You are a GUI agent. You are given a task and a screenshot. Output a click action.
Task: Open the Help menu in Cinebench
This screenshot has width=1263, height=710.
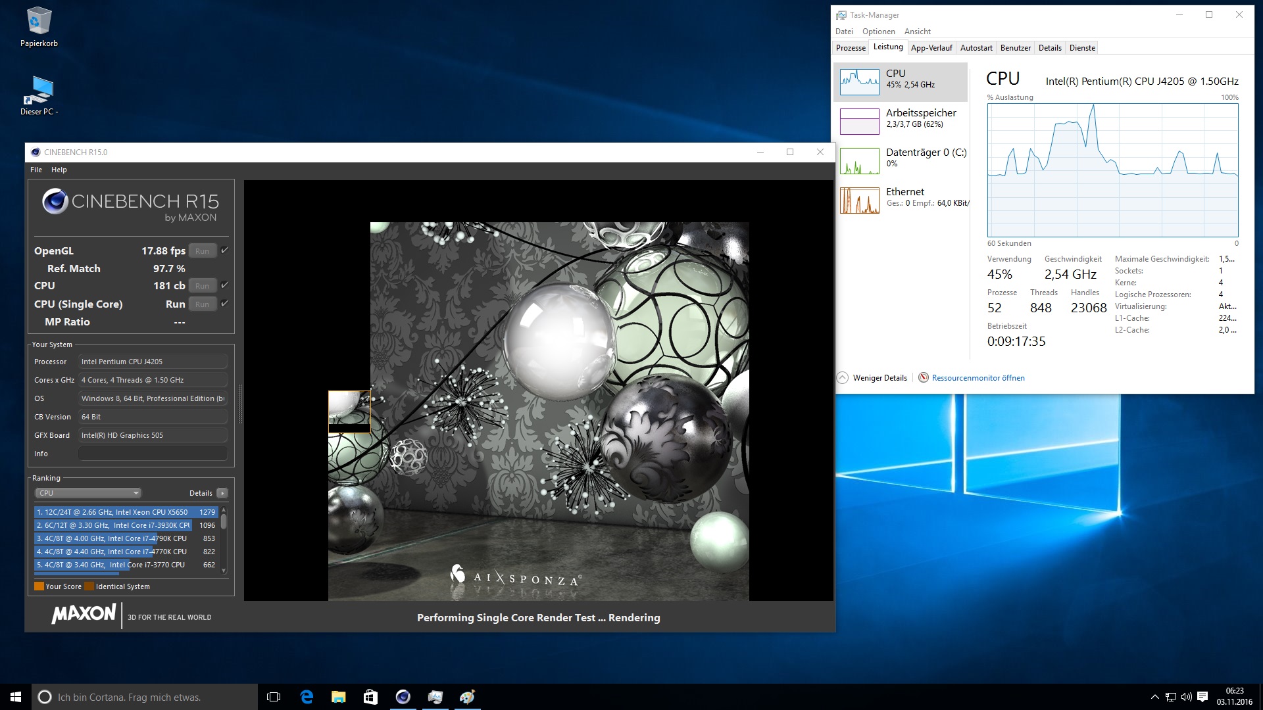[x=59, y=170]
